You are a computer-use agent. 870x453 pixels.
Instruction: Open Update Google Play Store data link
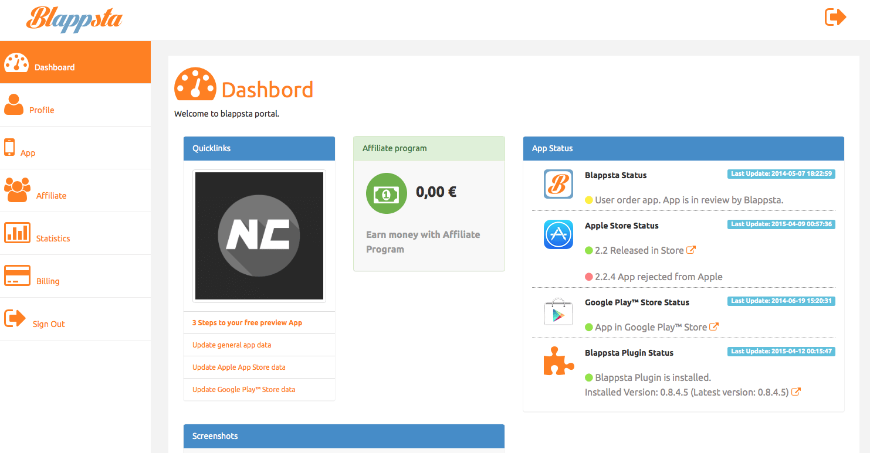(x=243, y=390)
